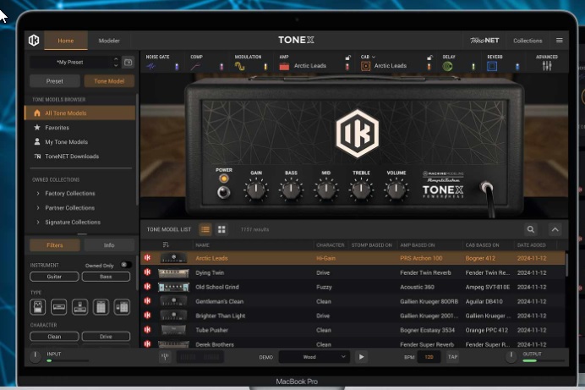Switch Tone Model List to grid view
Viewport: 585px width, 390px height.
click(221, 229)
